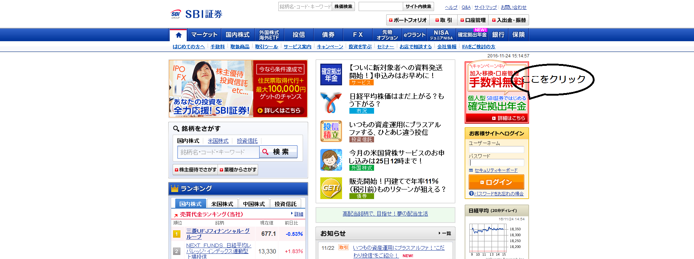The width and height of the screenshot is (694, 259).
Task: Click 銘柄名・コード・キーワード field in search panel
Action: [x=218, y=152]
